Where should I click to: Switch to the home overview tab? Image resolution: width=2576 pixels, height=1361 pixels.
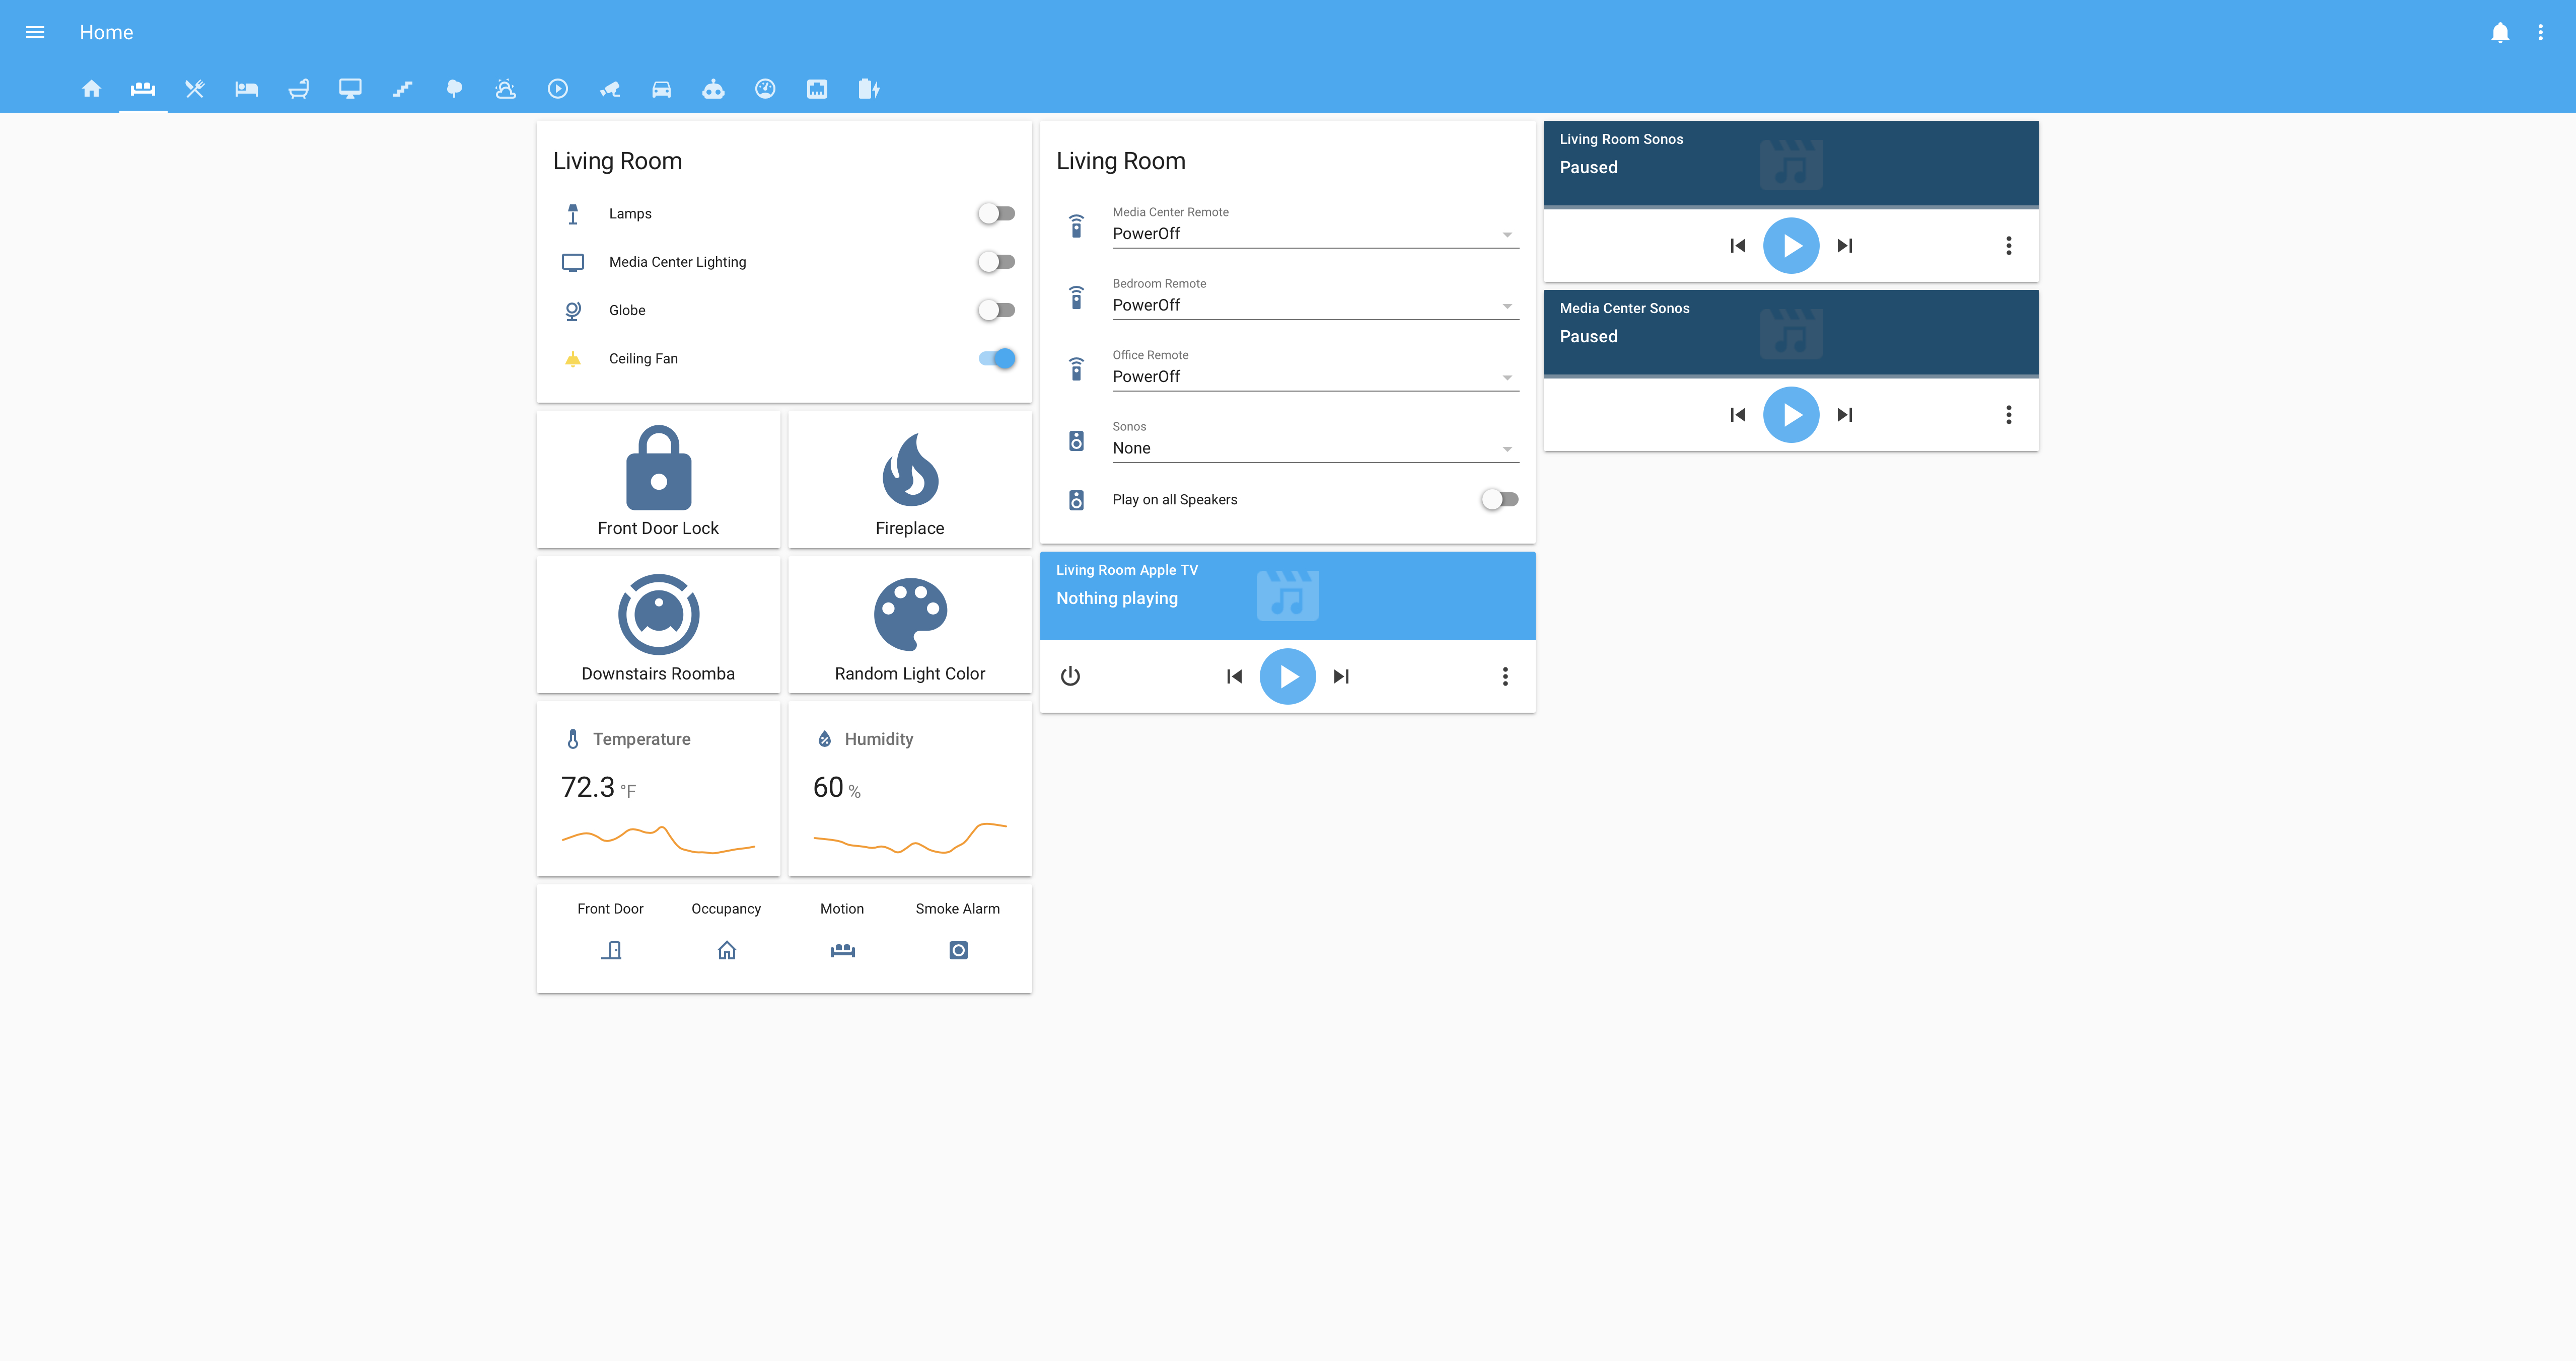coord(91,89)
